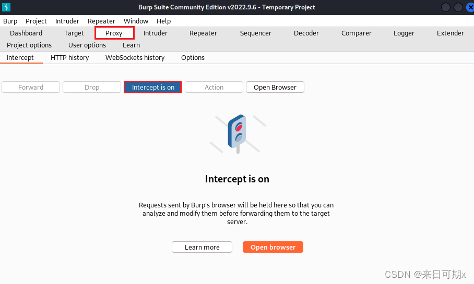The width and height of the screenshot is (474, 284).
Task: Click the traffic light intercept illustration
Action: click(238, 133)
